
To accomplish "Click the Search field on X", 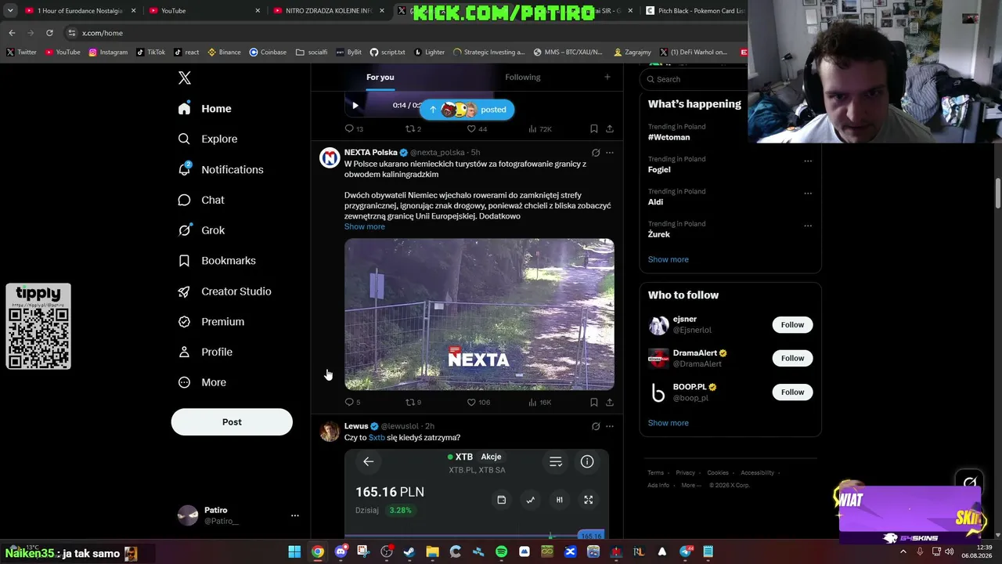I will pyautogui.click(x=694, y=79).
